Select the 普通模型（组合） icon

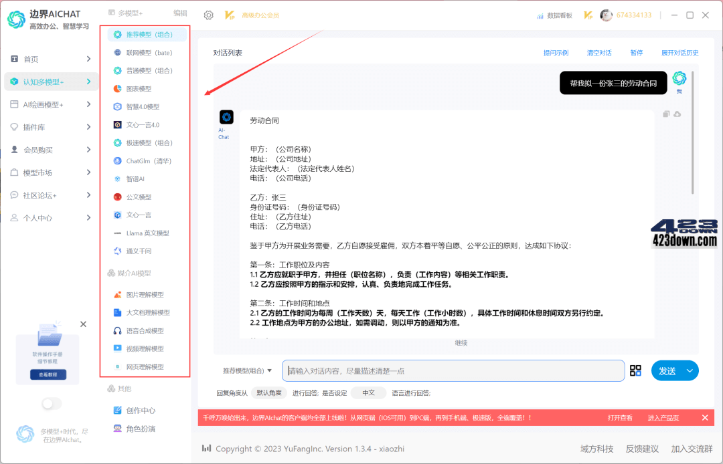pos(118,70)
